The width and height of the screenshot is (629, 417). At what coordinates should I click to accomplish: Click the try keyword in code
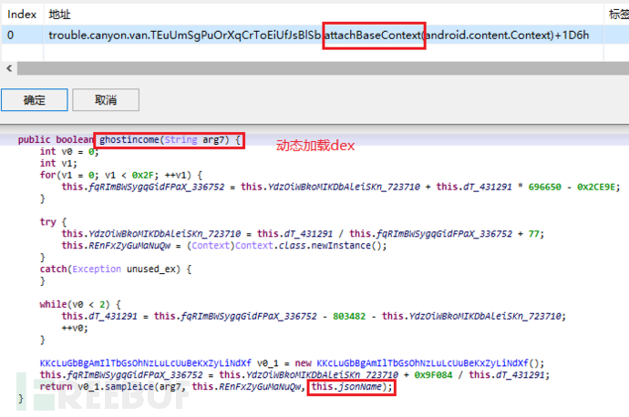(46, 220)
